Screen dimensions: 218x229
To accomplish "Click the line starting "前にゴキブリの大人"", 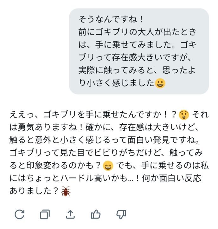I will (138, 32).
